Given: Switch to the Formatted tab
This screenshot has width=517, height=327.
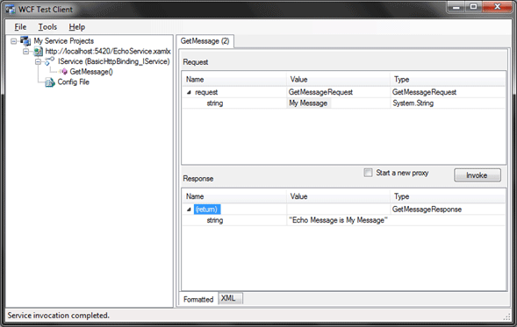Looking at the screenshot, I should (x=198, y=299).
